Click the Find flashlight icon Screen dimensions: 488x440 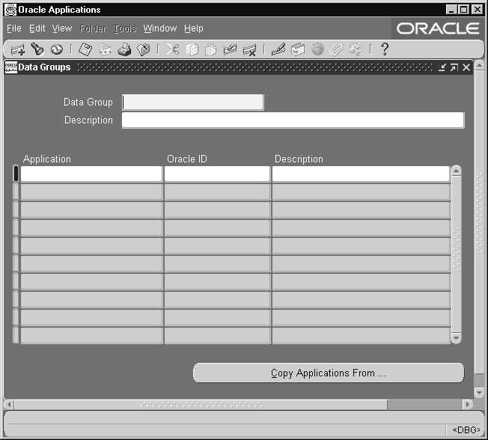coord(37,49)
